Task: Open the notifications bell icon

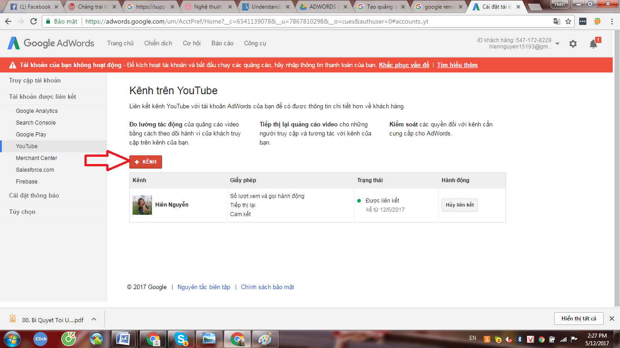Action: [x=593, y=43]
